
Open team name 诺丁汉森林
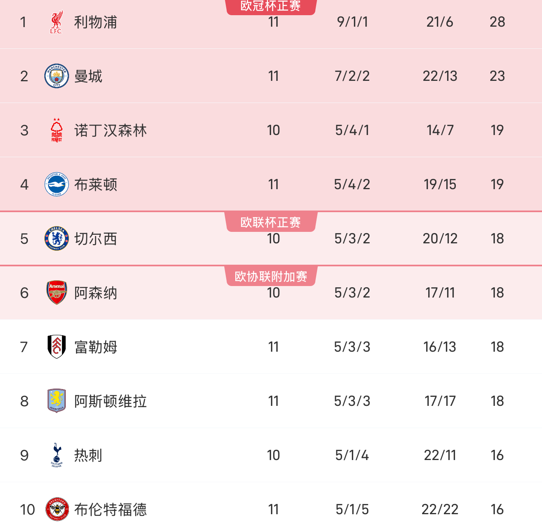coord(110,130)
